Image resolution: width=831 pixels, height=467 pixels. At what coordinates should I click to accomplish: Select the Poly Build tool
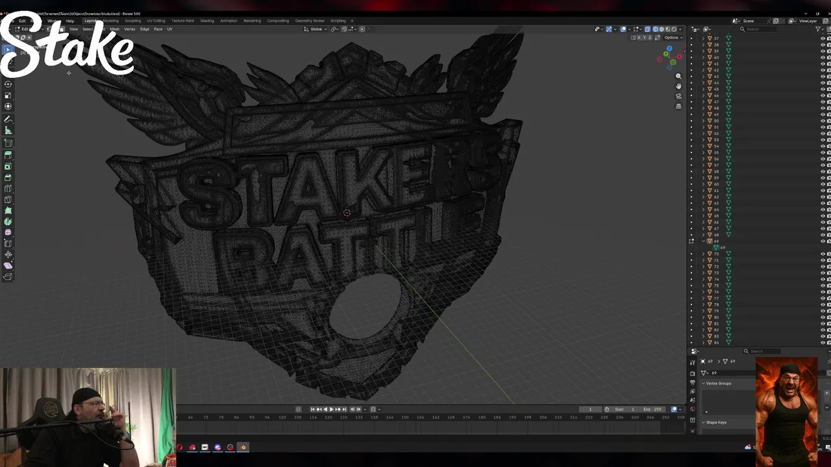[8, 210]
